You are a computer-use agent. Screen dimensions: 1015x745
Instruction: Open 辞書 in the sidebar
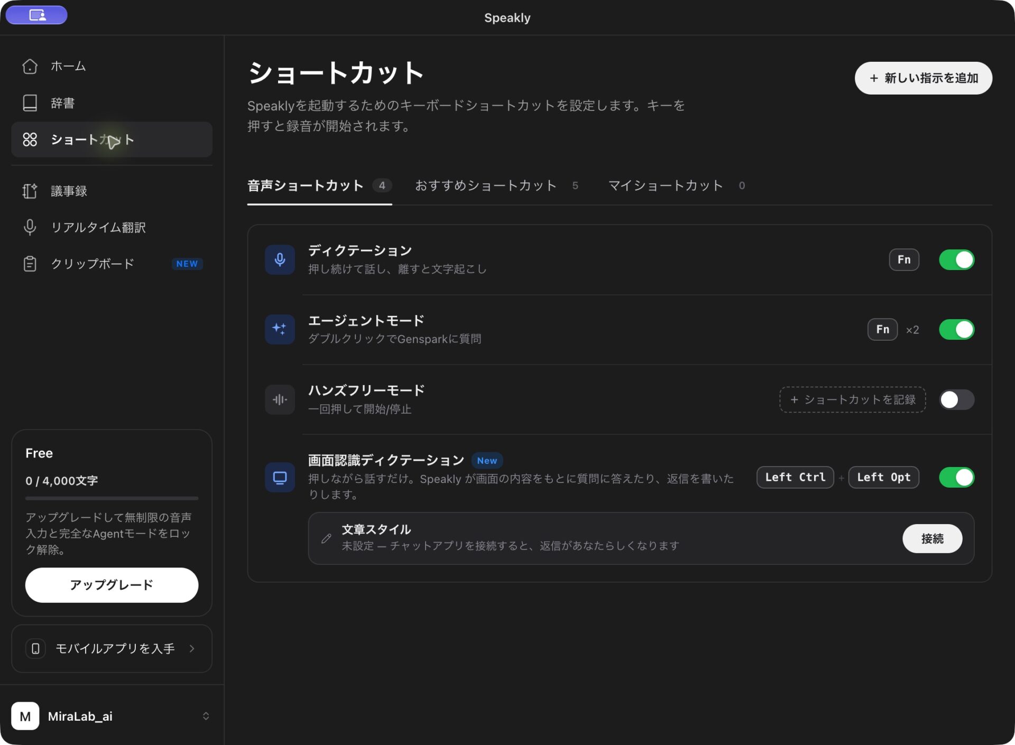(112, 103)
